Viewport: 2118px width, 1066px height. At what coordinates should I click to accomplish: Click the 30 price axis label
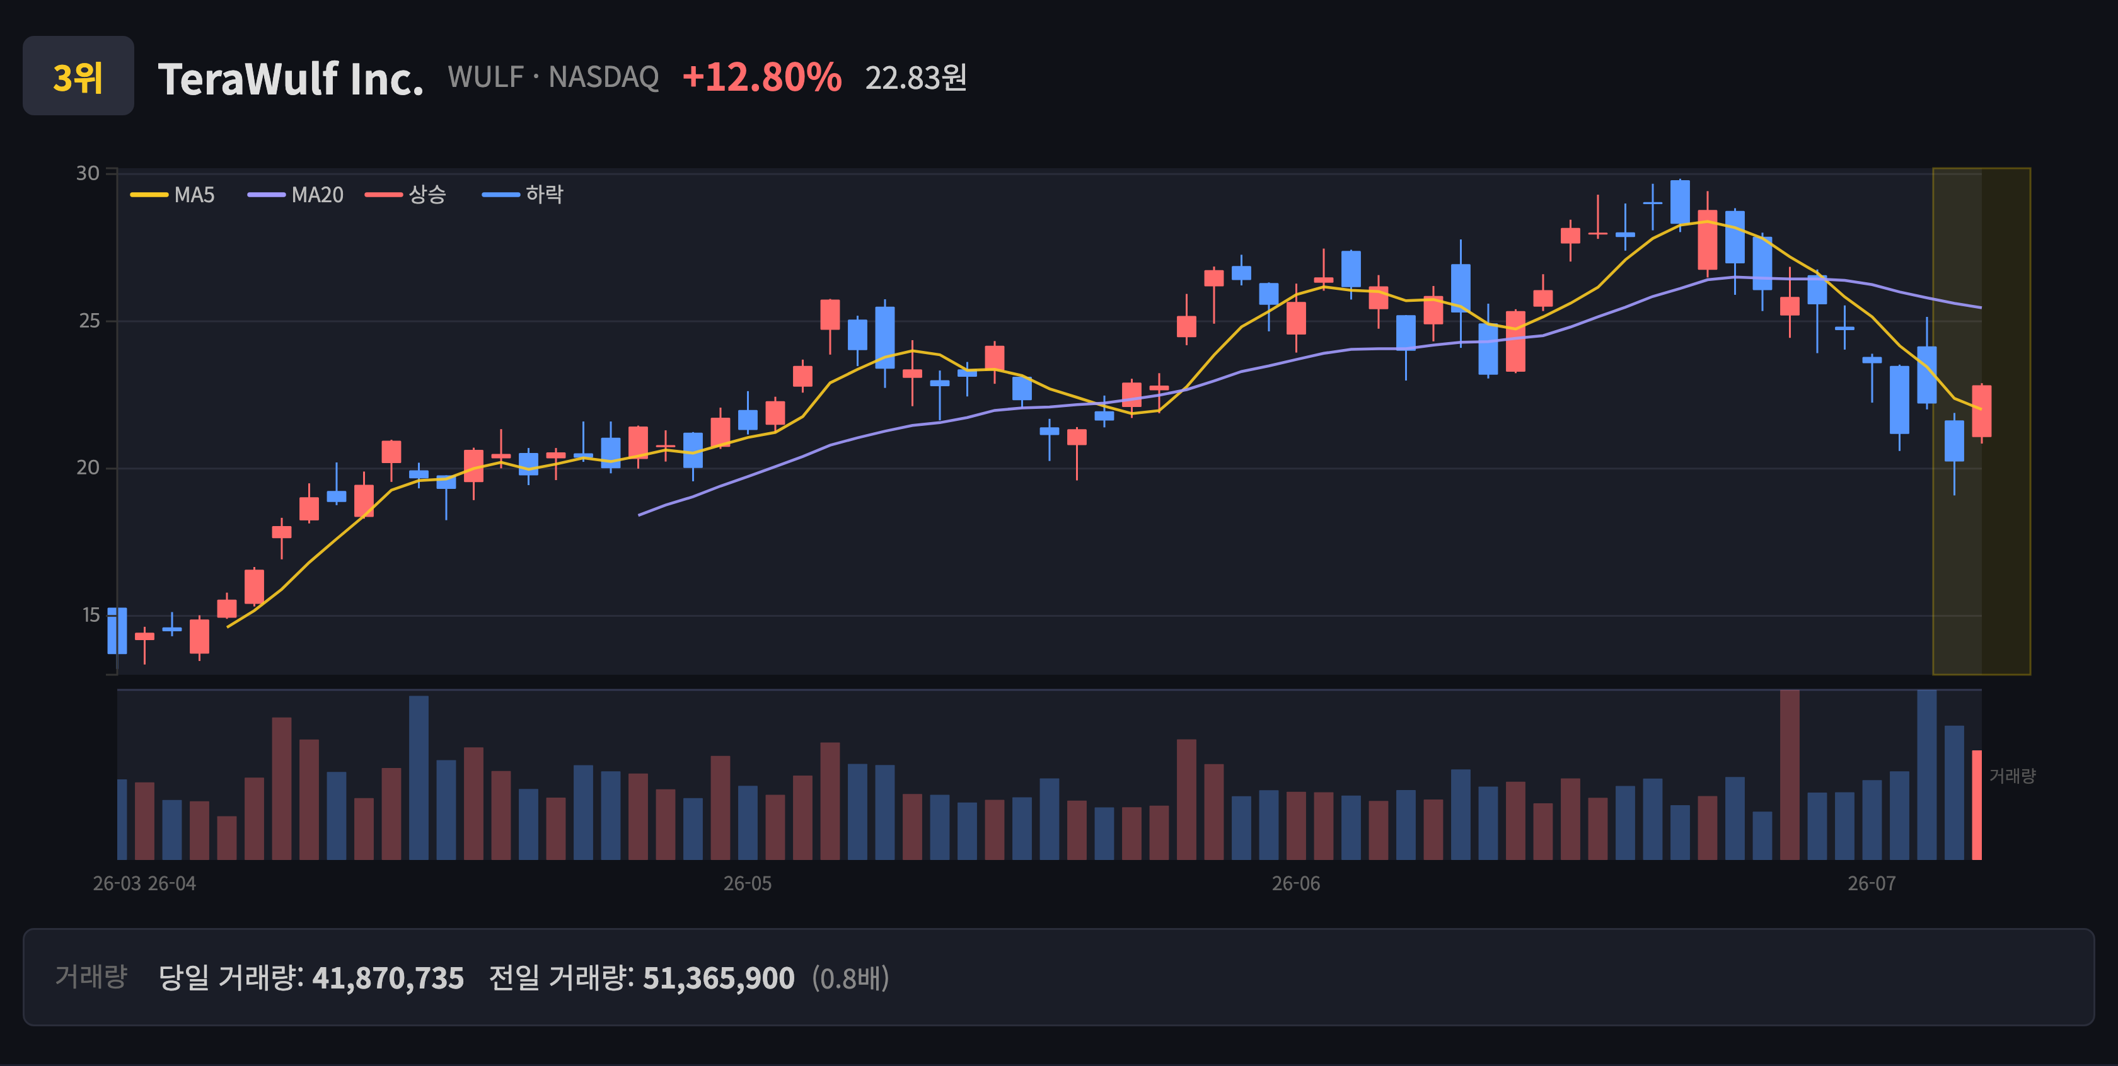pyautogui.click(x=88, y=173)
